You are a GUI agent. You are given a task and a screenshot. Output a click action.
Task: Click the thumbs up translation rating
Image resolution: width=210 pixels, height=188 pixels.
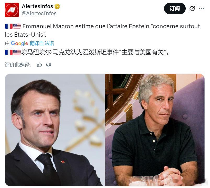39,65
